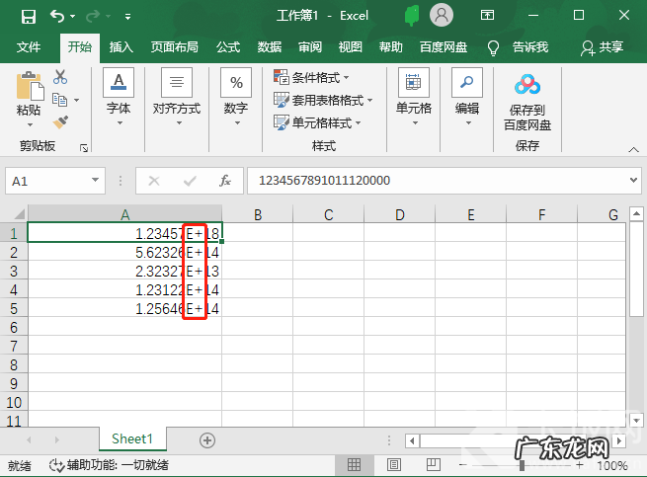Expand the formula bar
The width and height of the screenshot is (647, 477).
[x=634, y=181]
